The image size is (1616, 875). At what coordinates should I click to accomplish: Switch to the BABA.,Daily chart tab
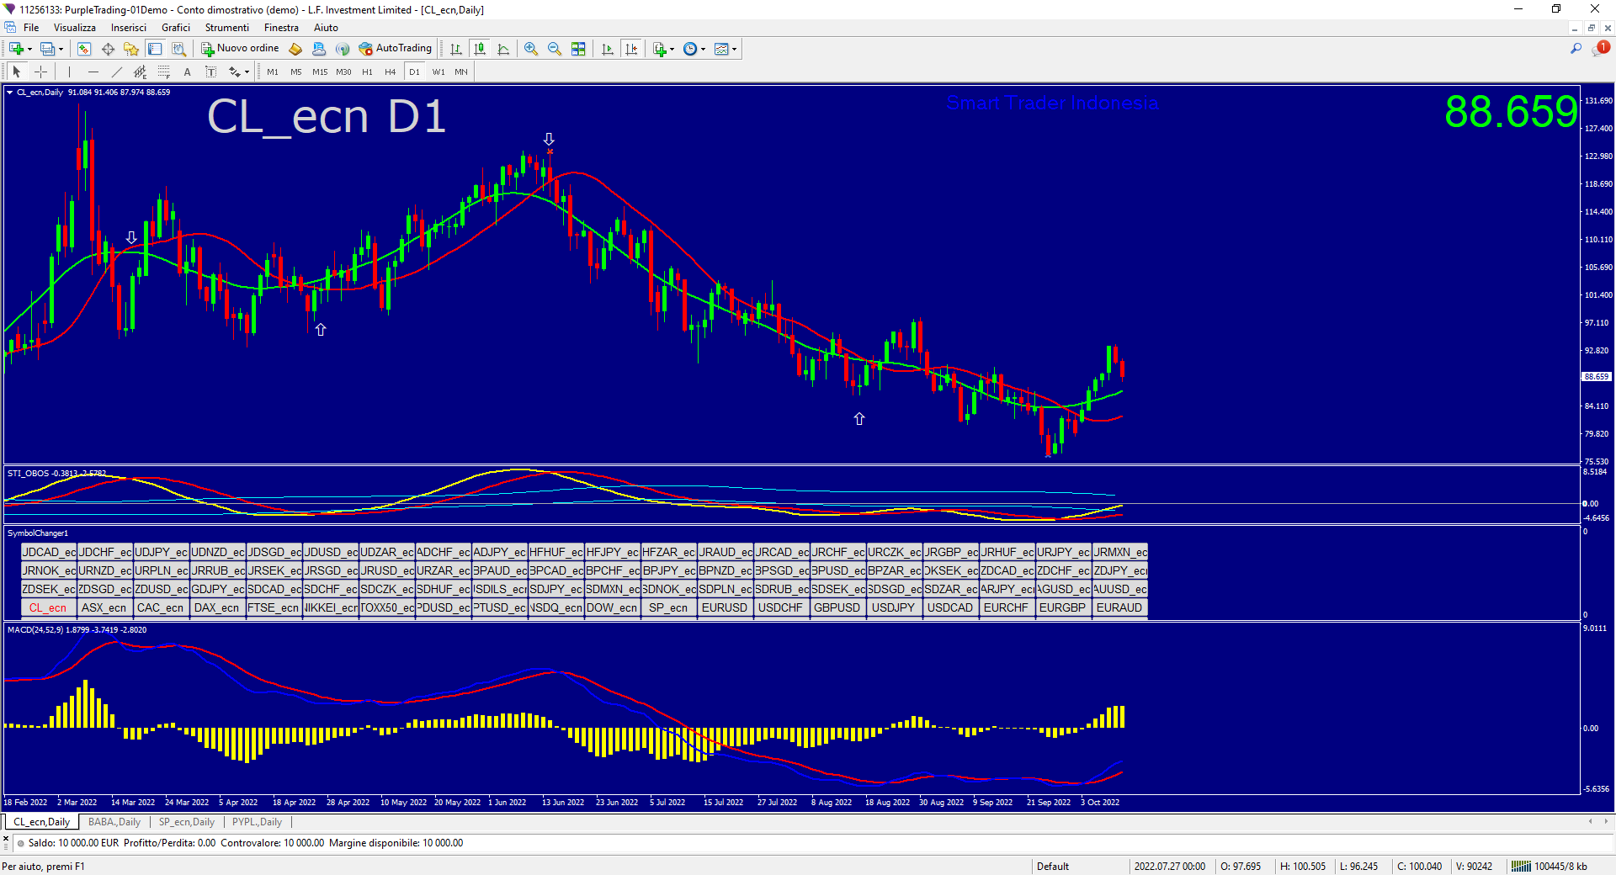(x=114, y=822)
